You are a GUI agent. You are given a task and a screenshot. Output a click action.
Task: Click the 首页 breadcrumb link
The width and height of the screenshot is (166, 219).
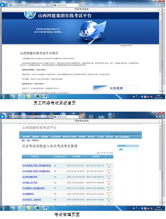tap(23, 140)
